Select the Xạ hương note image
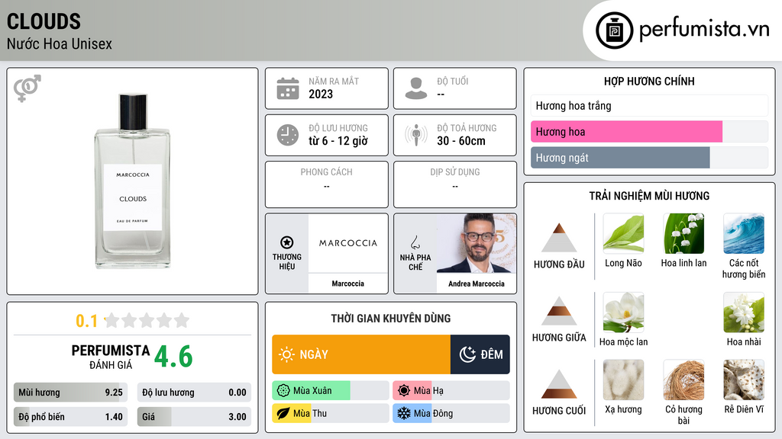 (x=623, y=380)
